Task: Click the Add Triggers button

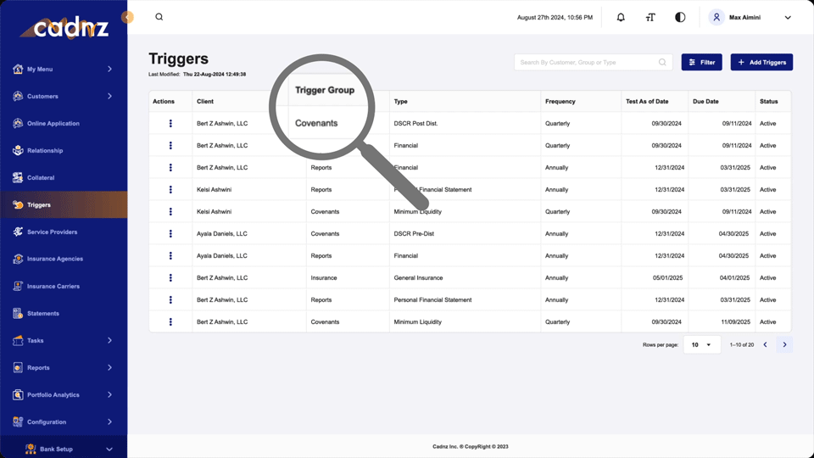Action: point(761,63)
